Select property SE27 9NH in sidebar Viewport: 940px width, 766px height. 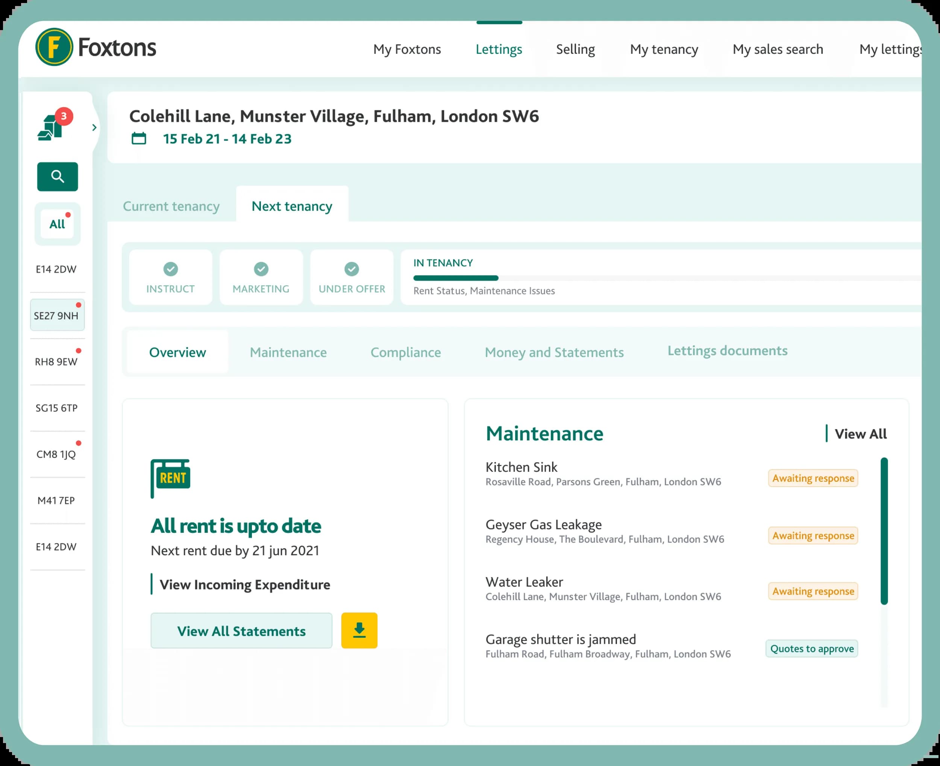point(56,316)
